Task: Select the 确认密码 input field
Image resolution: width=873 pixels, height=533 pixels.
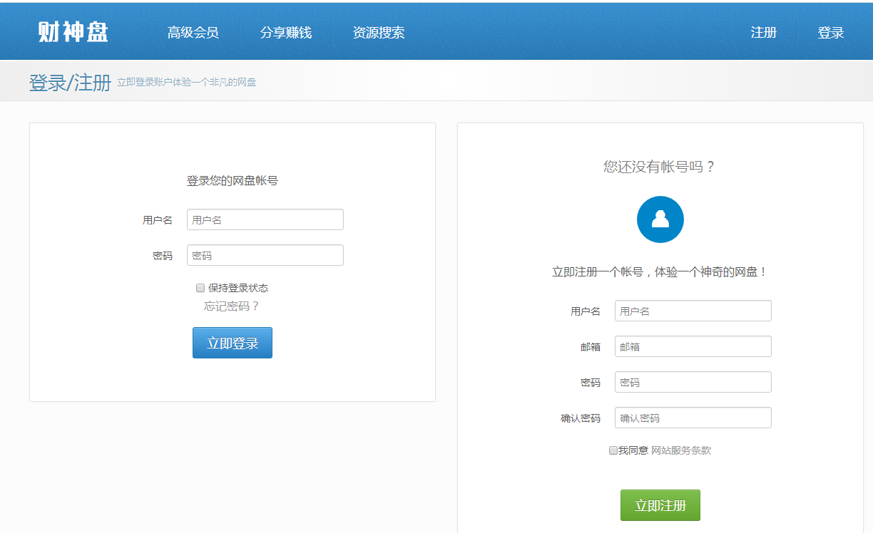Action: 693,418
